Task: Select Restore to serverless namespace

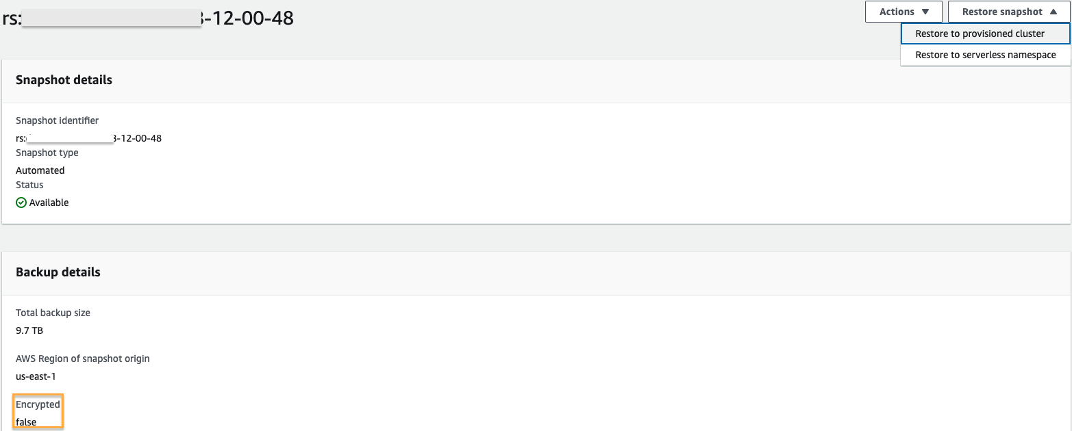Action: [x=984, y=55]
